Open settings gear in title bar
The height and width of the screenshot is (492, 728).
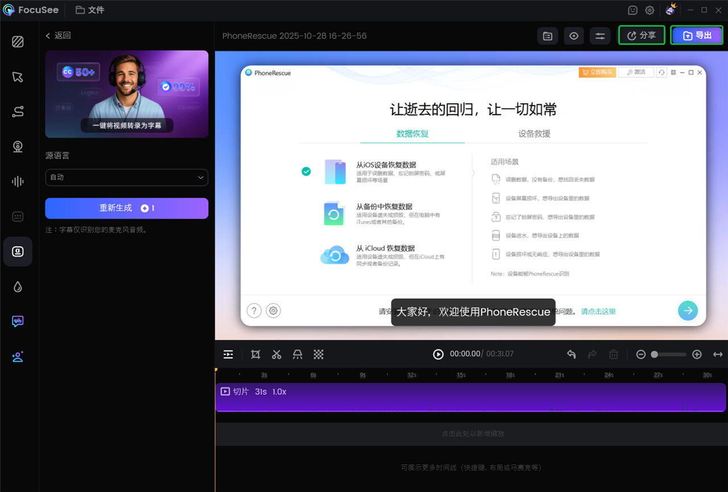click(x=650, y=10)
